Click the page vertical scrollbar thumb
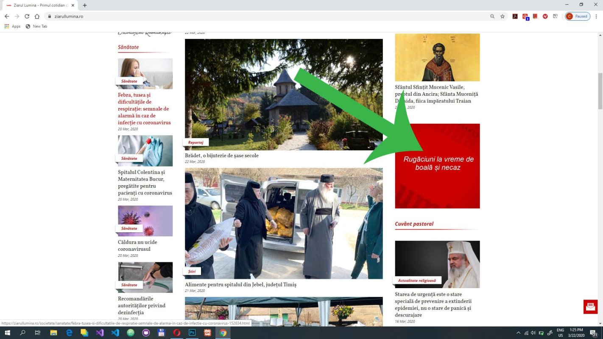Image resolution: width=603 pixels, height=339 pixels. [x=600, y=91]
